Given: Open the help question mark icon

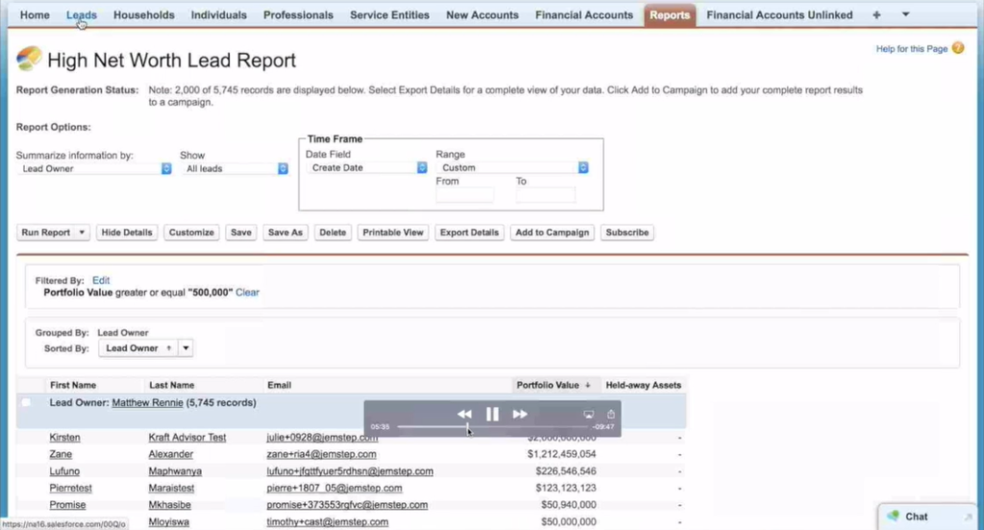Looking at the screenshot, I should tap(957, 48).
